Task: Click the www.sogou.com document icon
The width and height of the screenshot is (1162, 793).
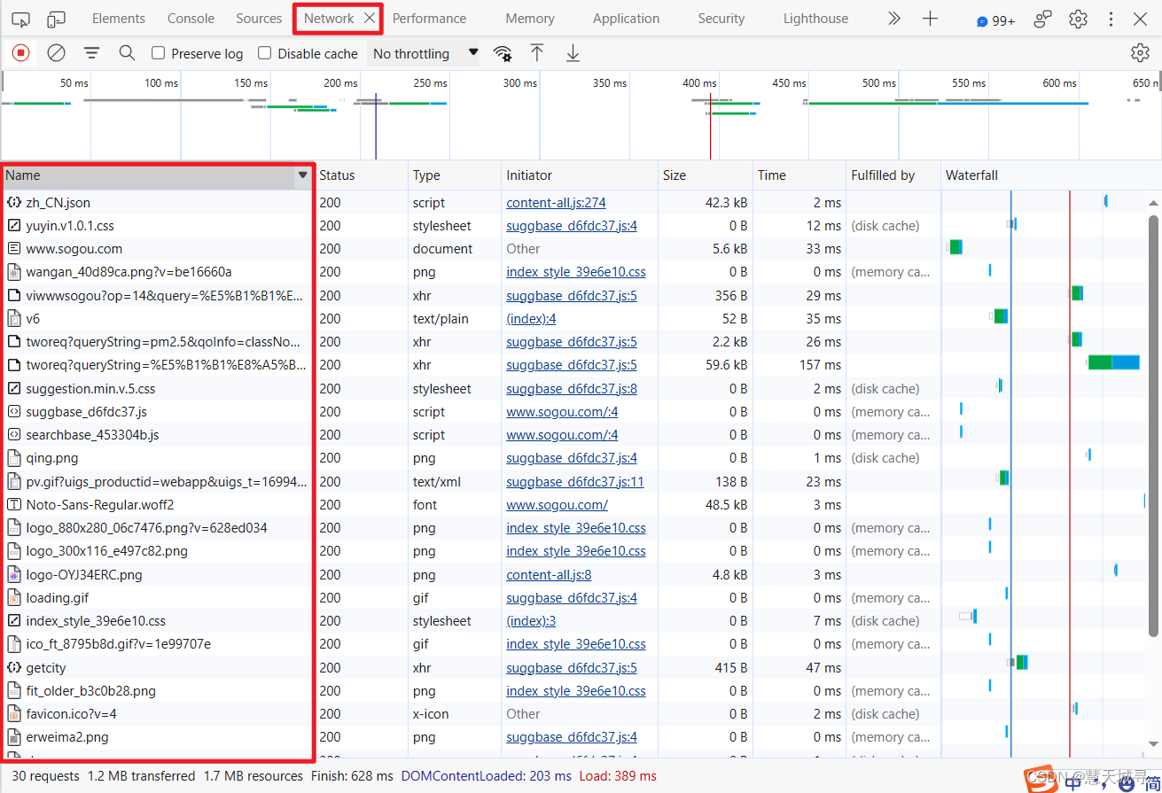Action: 14,249
